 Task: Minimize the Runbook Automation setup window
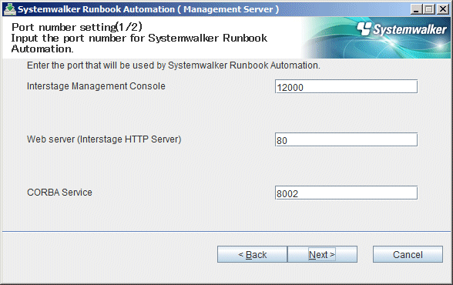416,9
